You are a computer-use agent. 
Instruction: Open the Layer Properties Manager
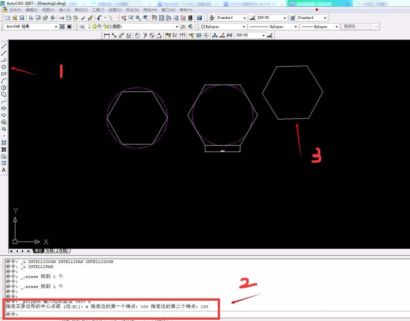(x=82, y=26)
